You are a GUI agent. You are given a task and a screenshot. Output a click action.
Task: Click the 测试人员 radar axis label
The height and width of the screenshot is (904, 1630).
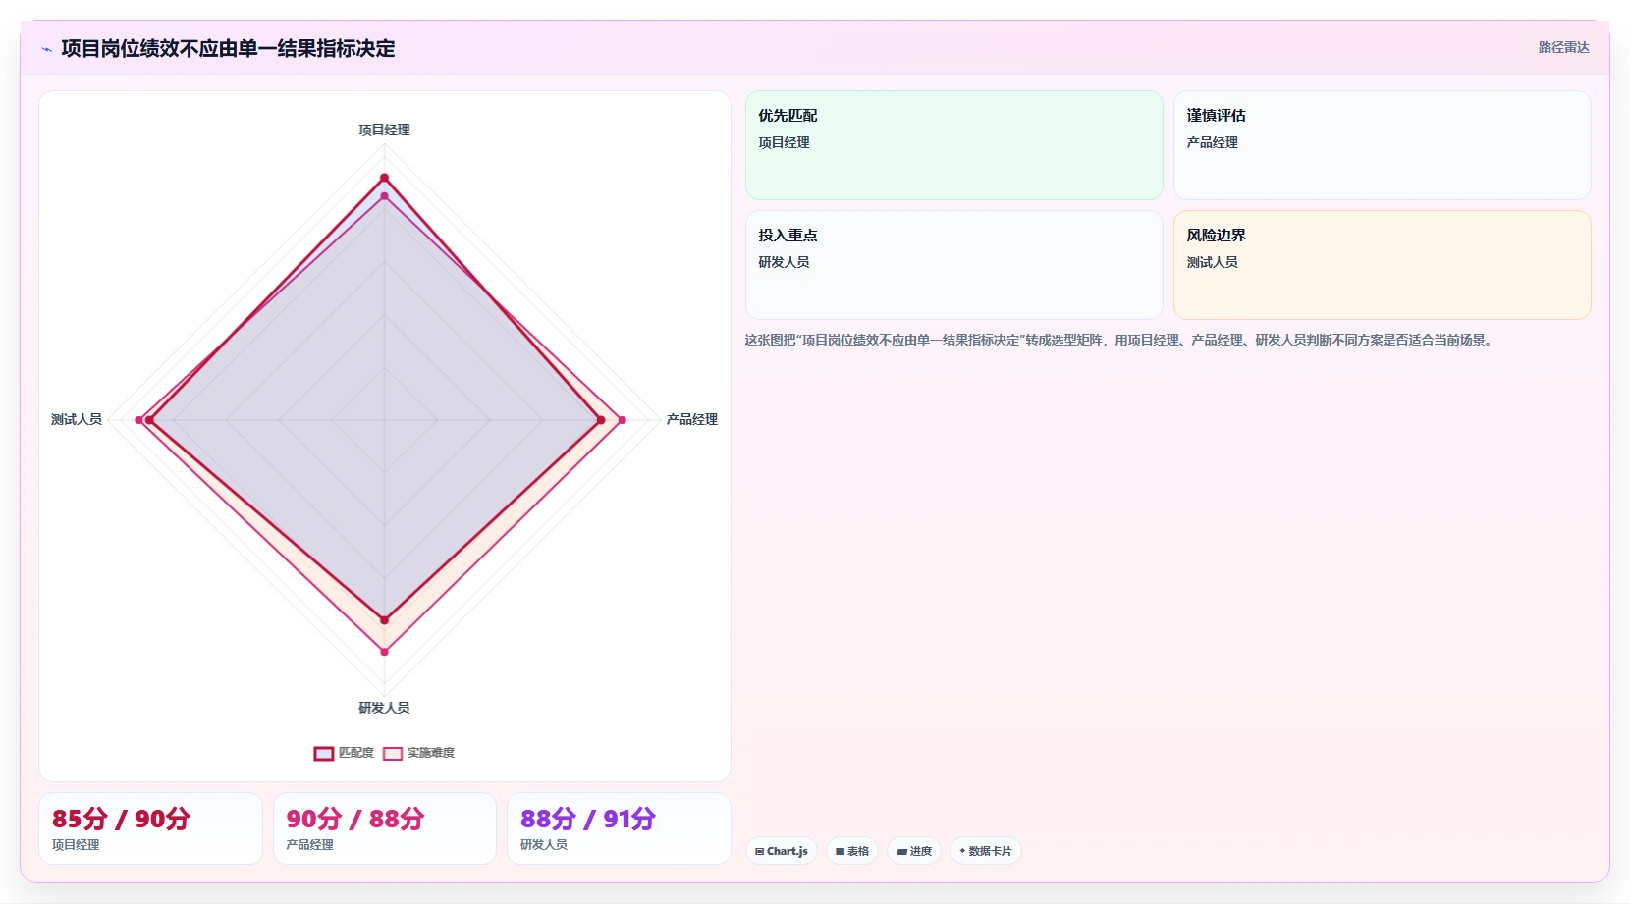pyautogui.click(x=77, y=419)
